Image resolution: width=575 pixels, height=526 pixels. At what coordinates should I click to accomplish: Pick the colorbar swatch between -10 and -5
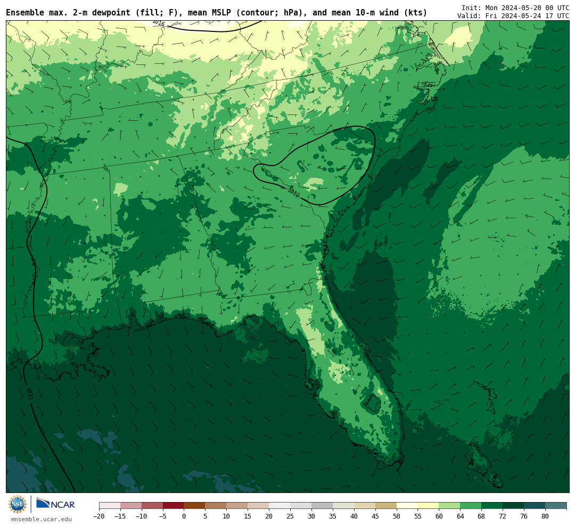tap(152, 505)
